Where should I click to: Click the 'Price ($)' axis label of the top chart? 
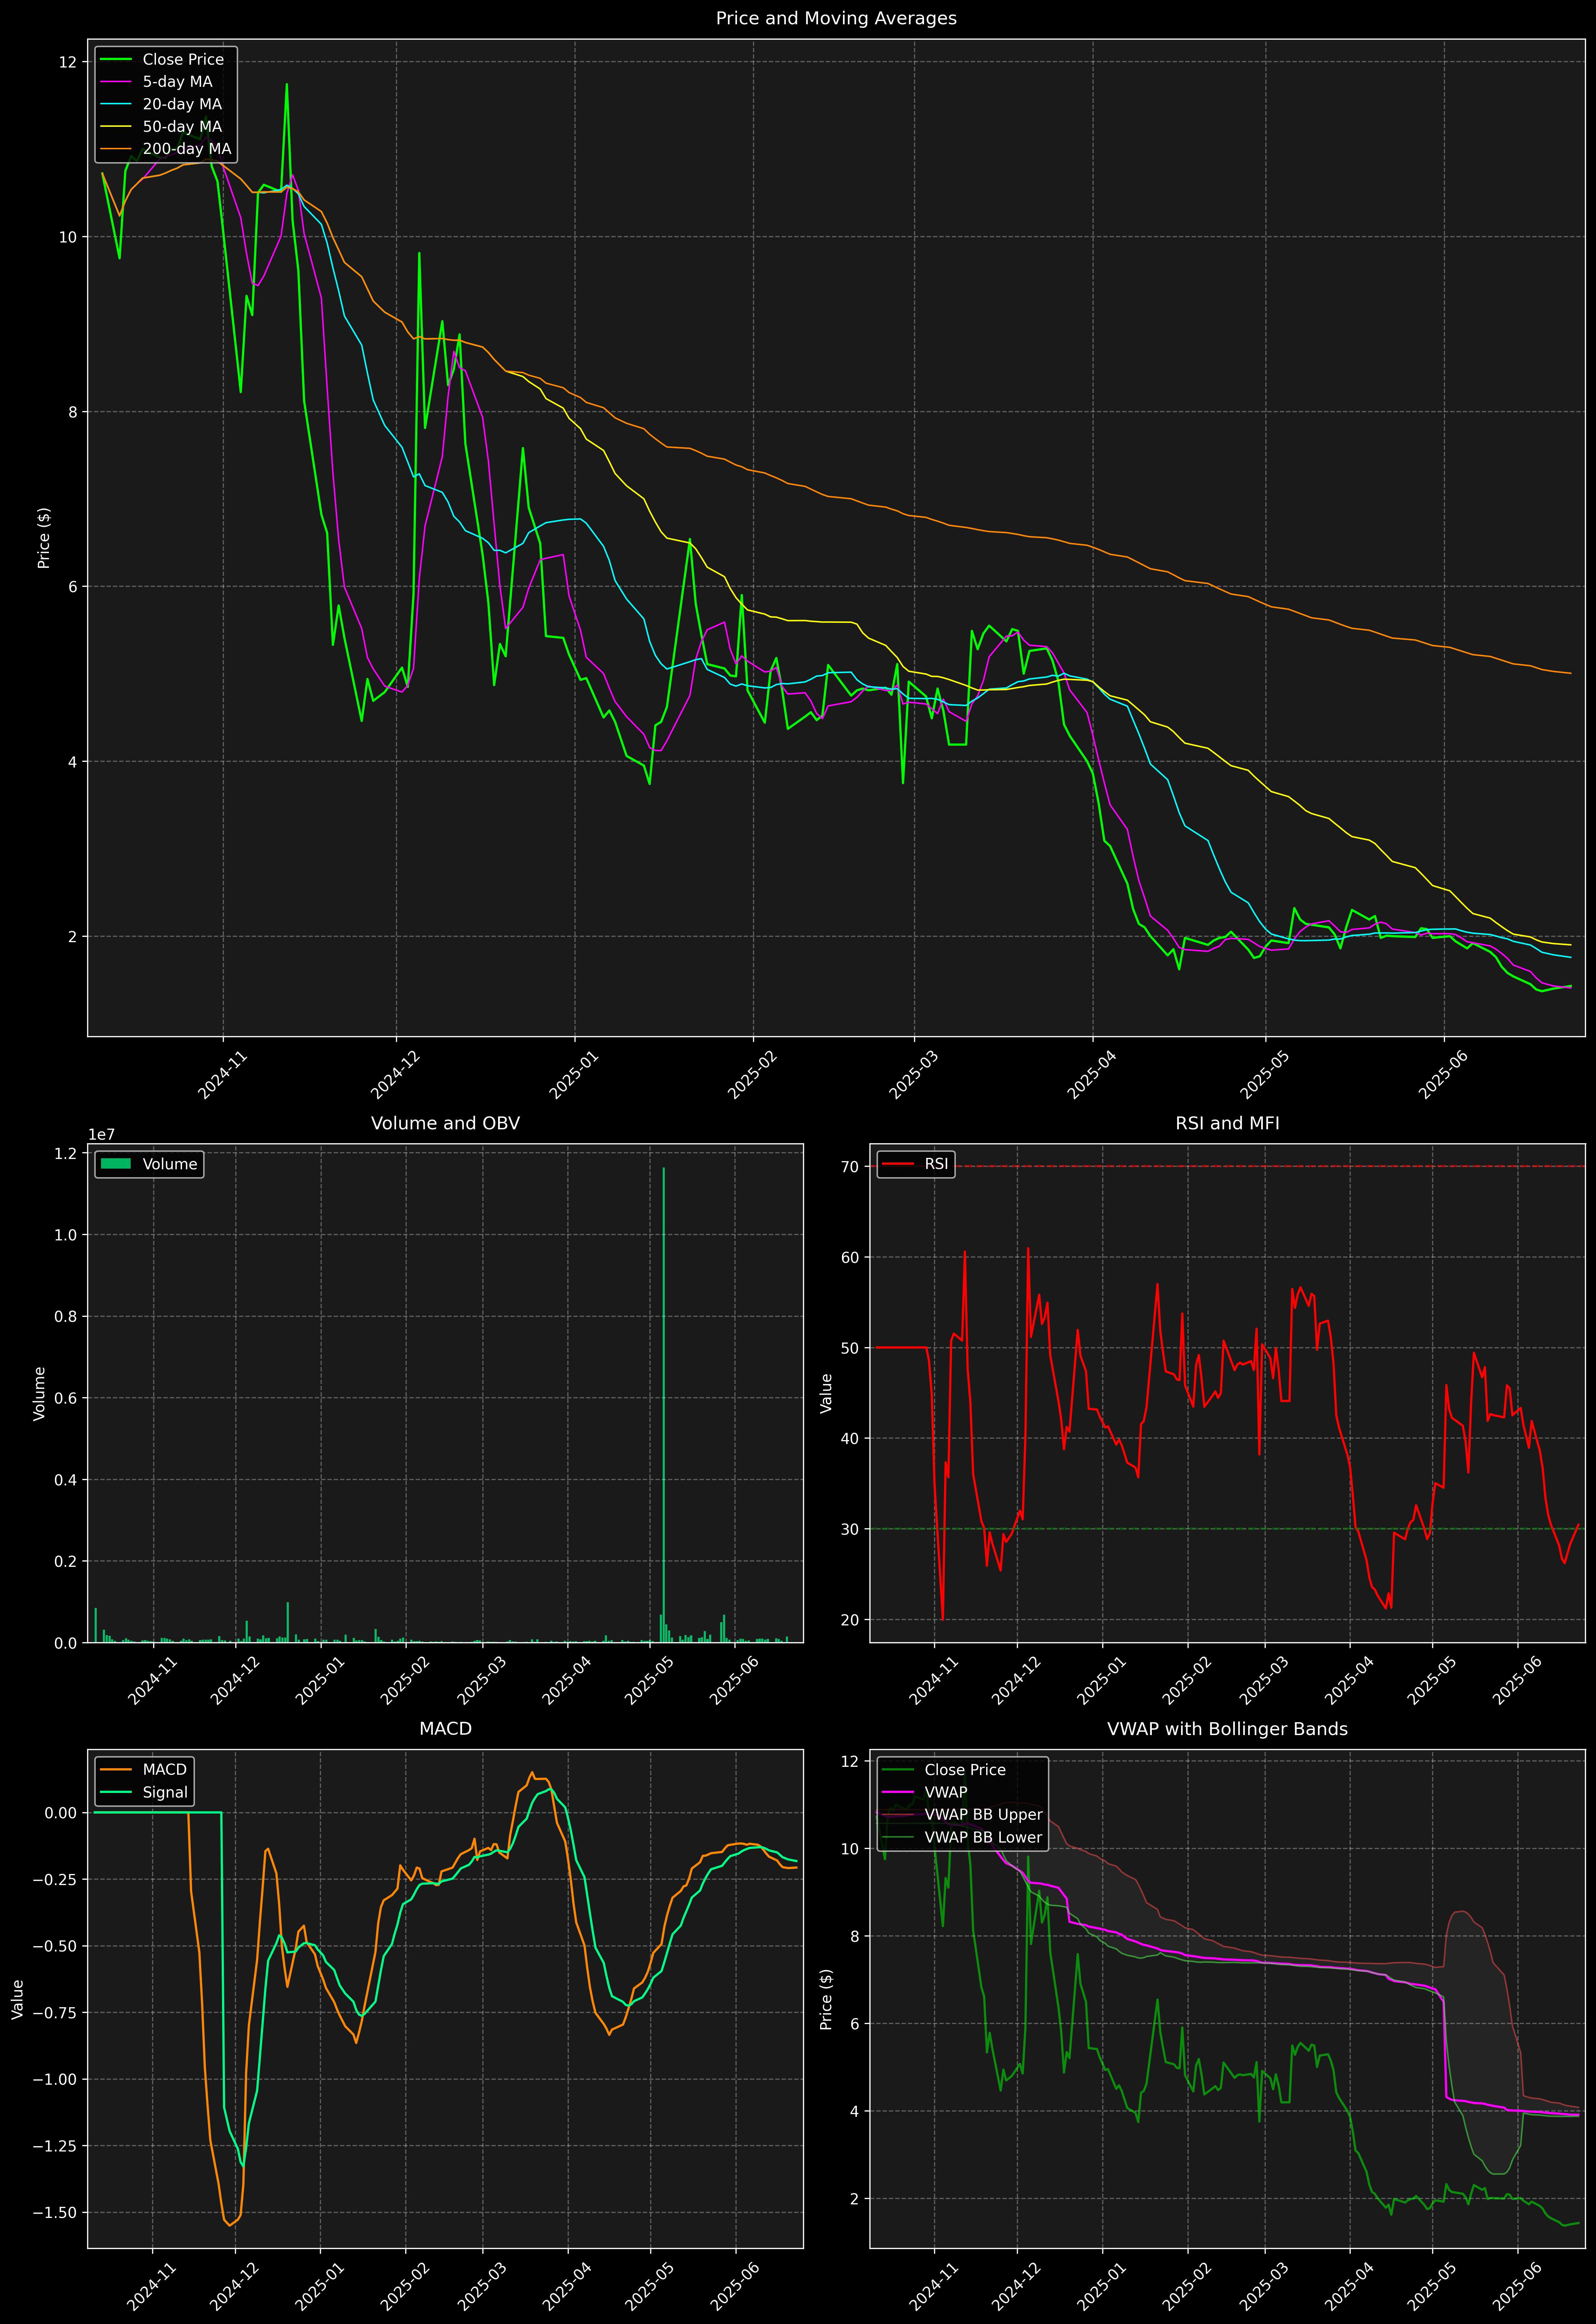pos(44,538)
